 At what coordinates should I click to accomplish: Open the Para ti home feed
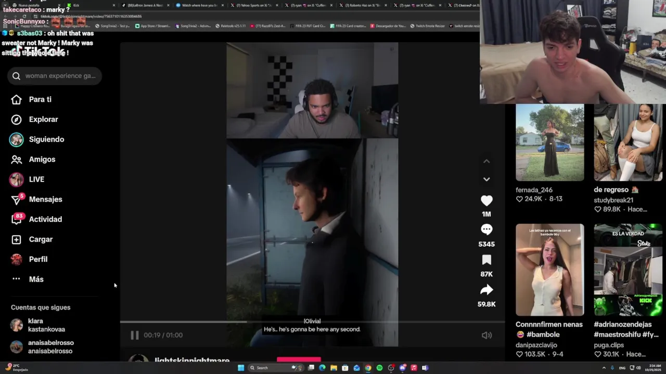coord(31,99)
